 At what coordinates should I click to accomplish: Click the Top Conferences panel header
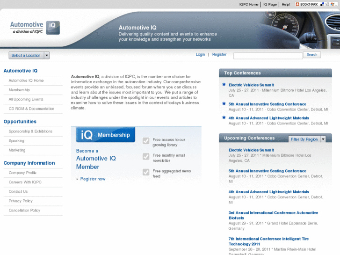pos(275,73)
